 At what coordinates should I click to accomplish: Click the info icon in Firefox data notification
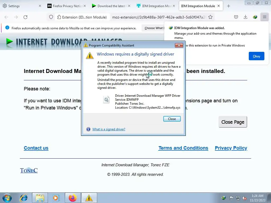pyautogui.click(x=7, y=27)
